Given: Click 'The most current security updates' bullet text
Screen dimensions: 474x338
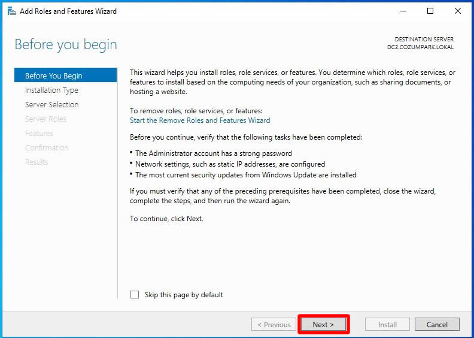Looking at the screenshot, I should (x=246, y=174).
